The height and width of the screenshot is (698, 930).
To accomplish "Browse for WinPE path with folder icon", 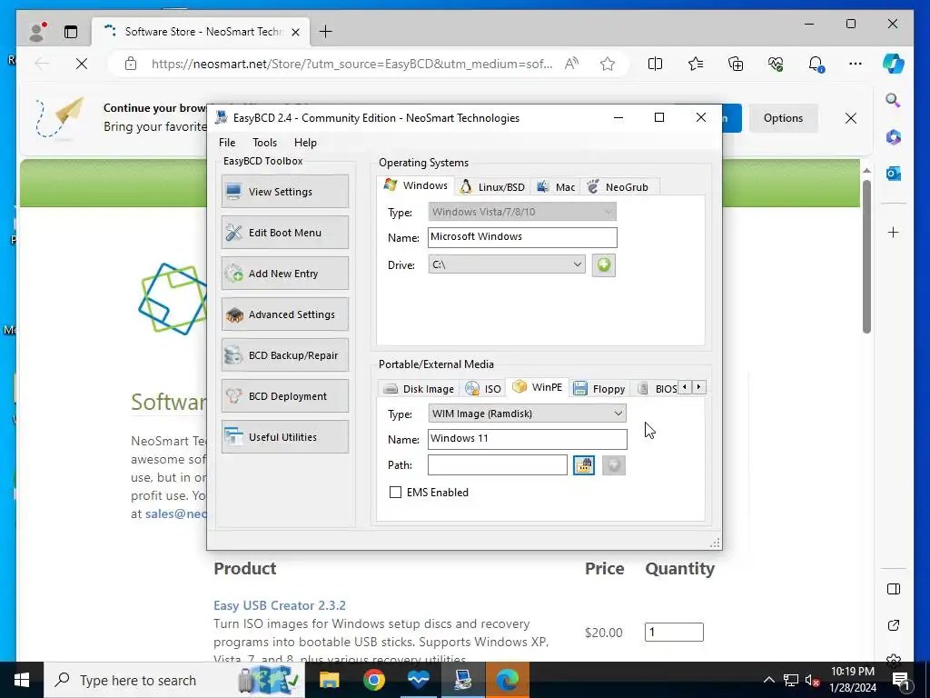I will pyautogui.click(x=584, y=465).
